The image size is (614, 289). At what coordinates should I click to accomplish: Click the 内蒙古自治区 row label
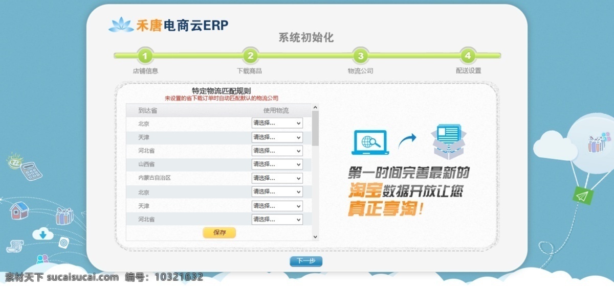(154, 178)
